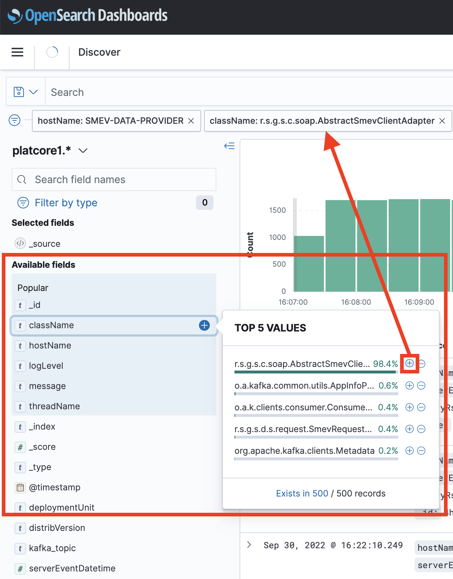Click the Sep 30, 2022 @ 16:22:10.249 timestamp
453x579 pixels.
(x=333, y=545)
